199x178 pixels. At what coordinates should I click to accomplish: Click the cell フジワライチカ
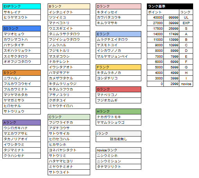point(69,122)
